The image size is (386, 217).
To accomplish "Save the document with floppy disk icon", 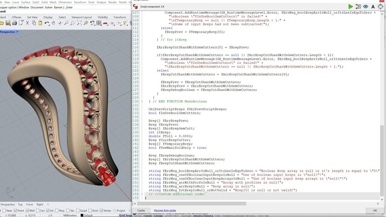I will (x=8, y=23).
